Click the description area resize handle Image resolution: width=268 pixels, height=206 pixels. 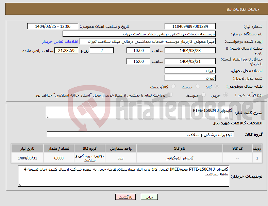tap(48, 117)
